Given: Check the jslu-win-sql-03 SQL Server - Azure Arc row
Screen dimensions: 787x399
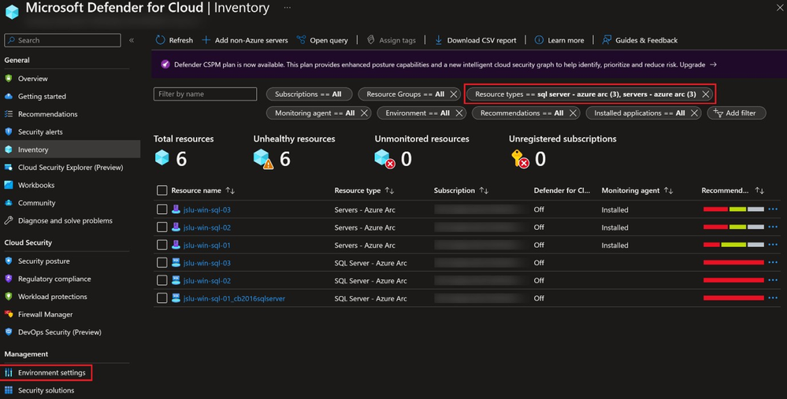Looking at the screenshot, I should [x=161, y=263].
